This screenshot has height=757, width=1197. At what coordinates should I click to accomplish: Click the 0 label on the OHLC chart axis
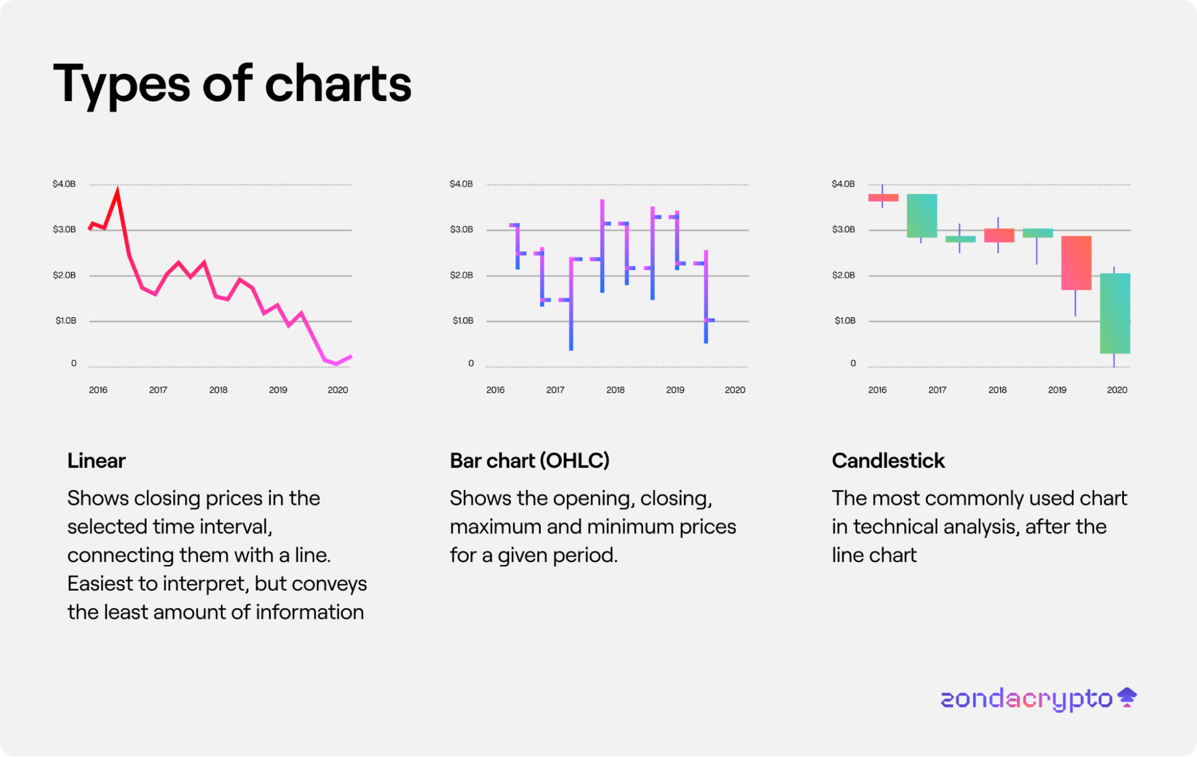[x=471, y=363]
